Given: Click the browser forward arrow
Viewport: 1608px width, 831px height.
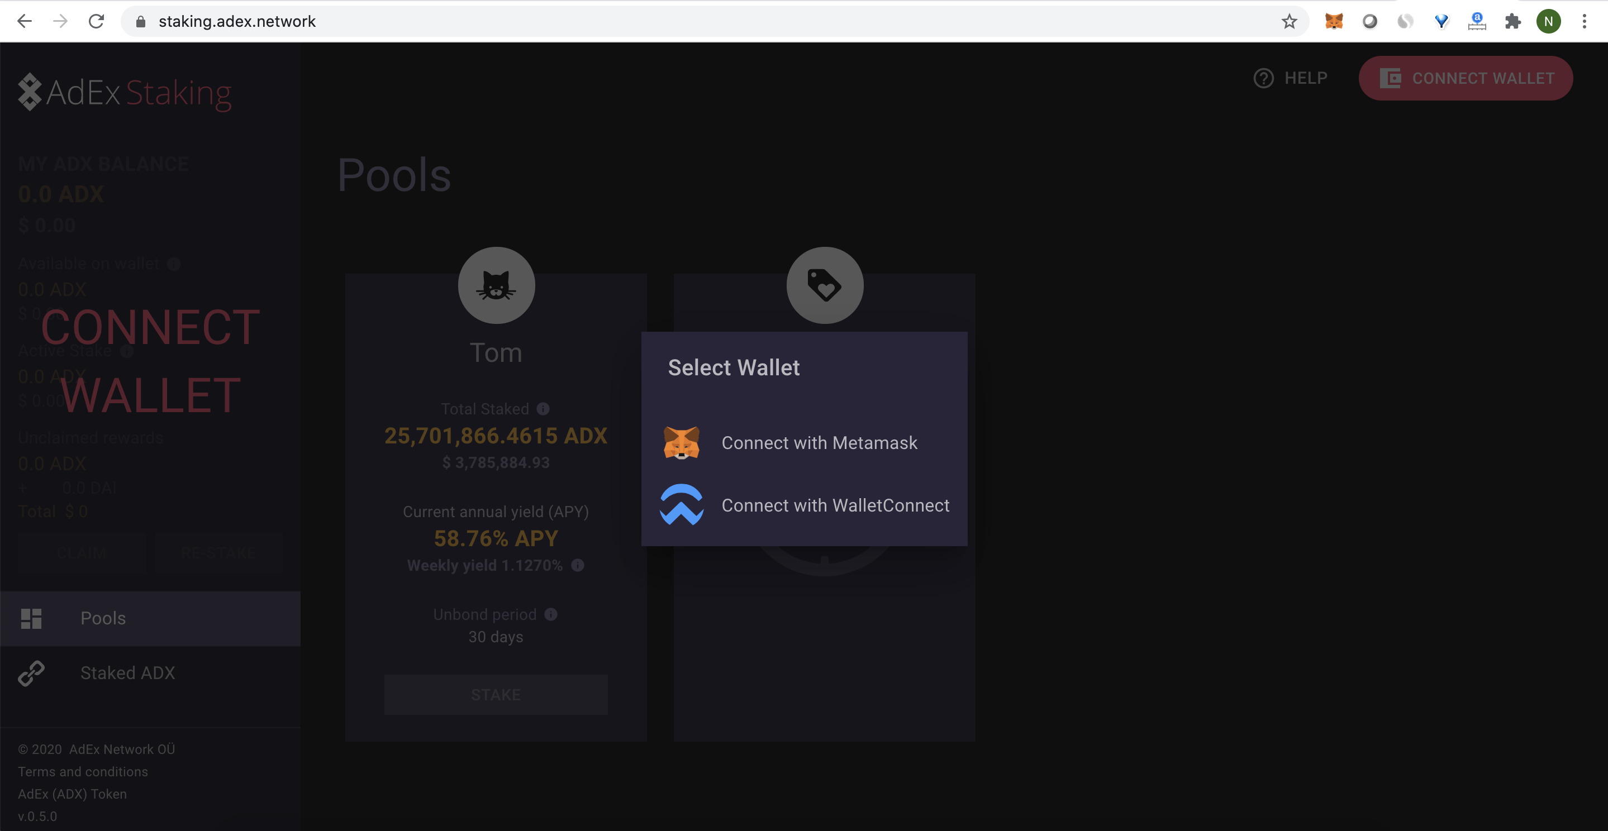Looking at the screenshot, I should [60, 21].
